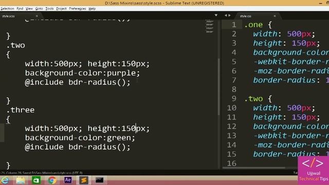The width and height of the screenshot is (329, 185).
Task: Open the Tools menu
Action: (49, 9)
